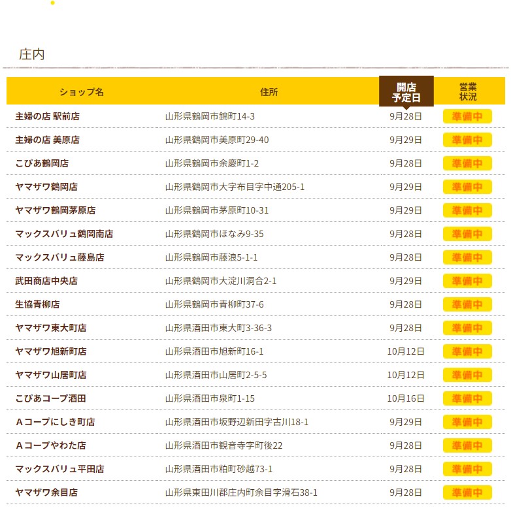
Task: Click the 営業状況 column header
Action: coord(468,91)
